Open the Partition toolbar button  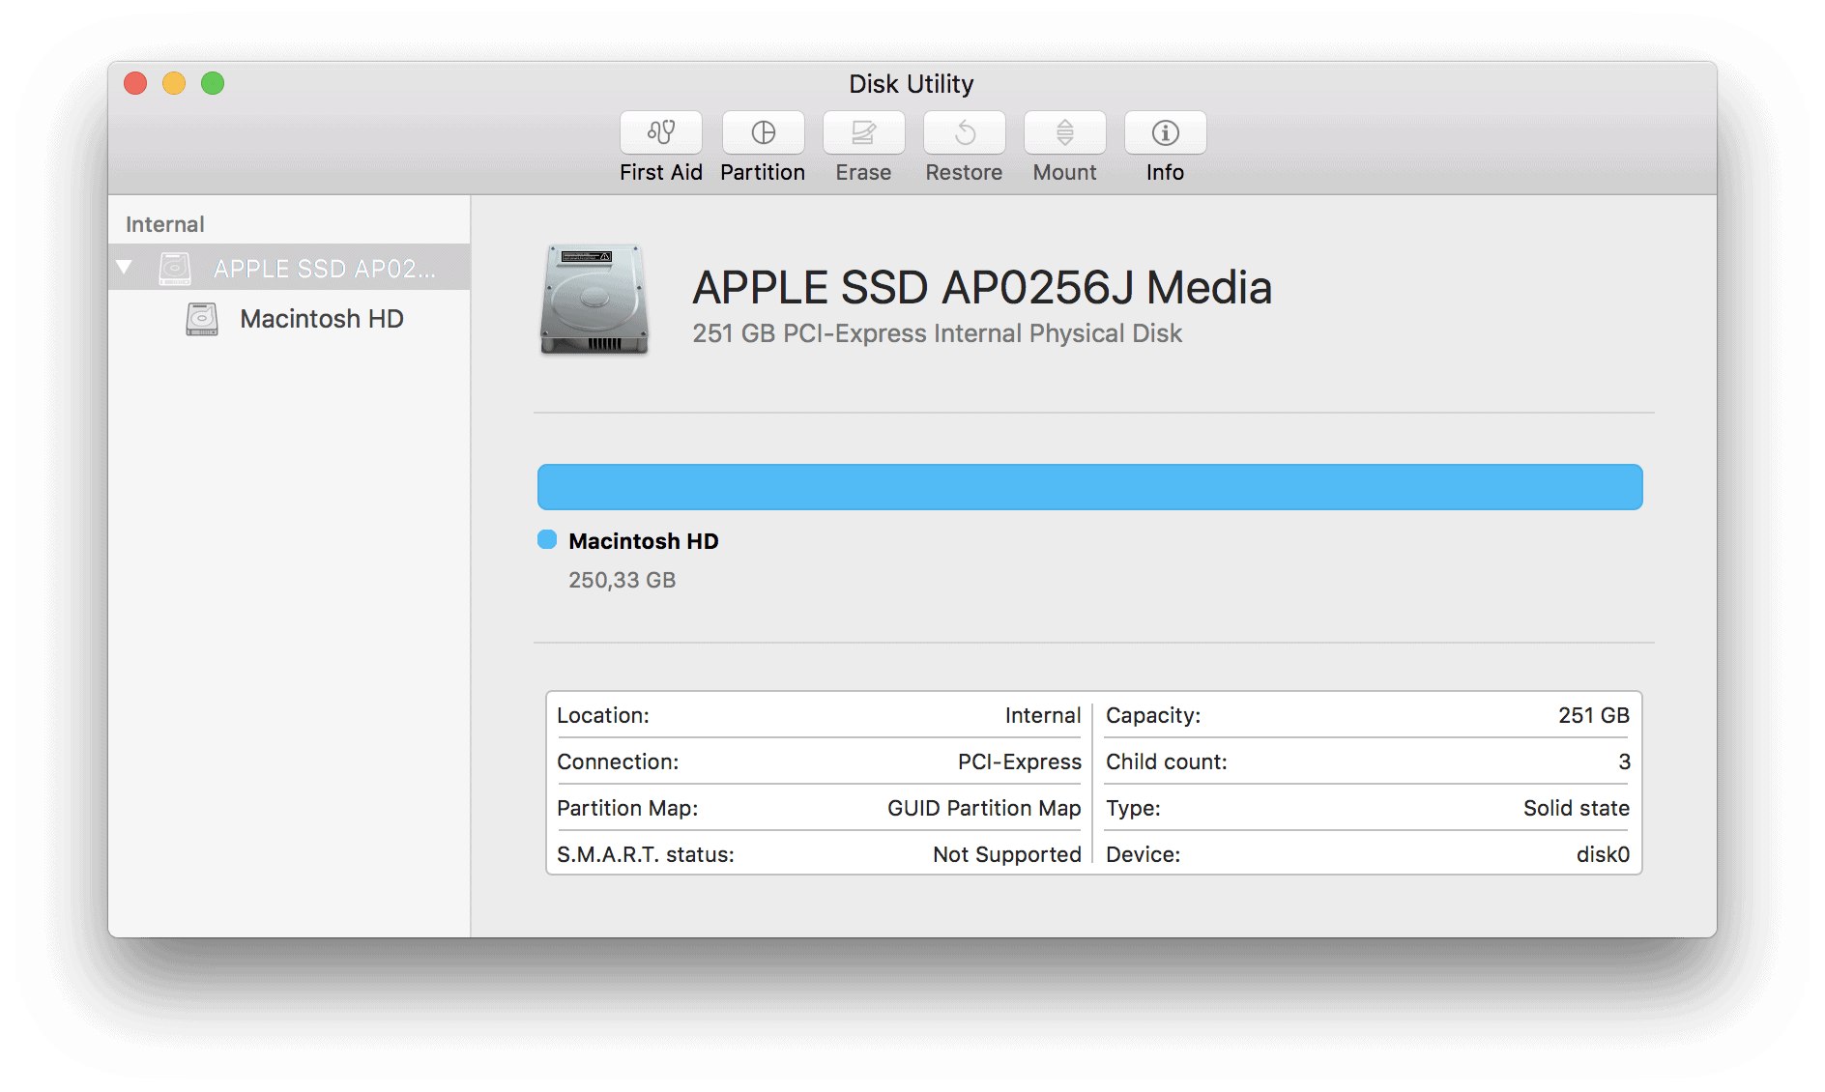(763, 132)
